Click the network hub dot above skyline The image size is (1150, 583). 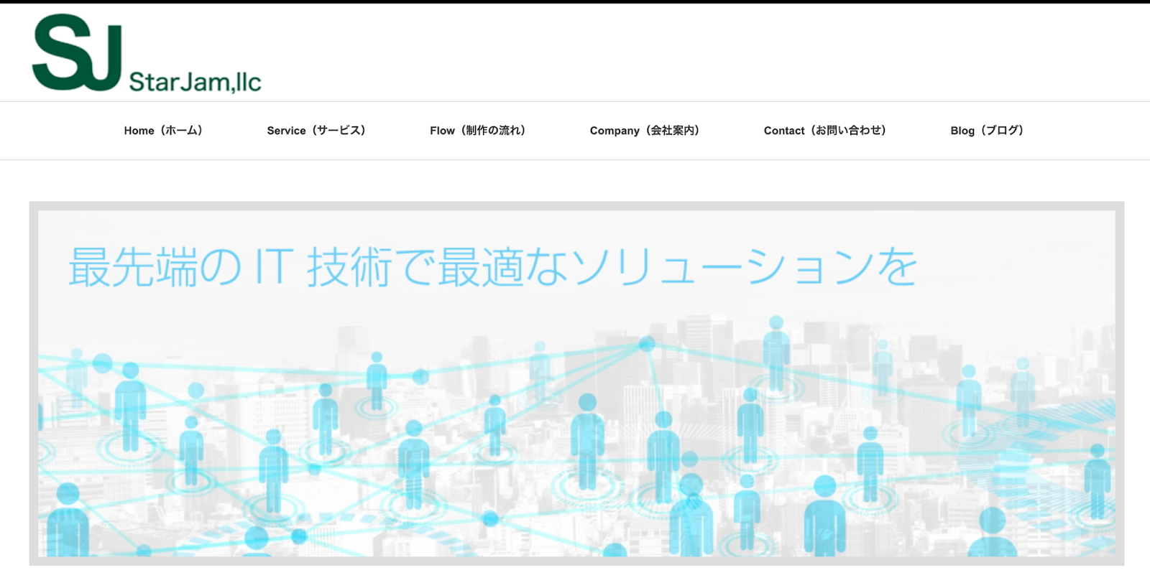pos(647,344)
